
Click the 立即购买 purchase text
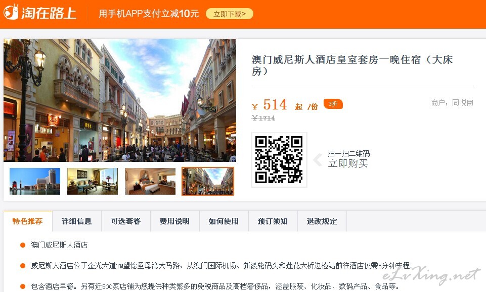click(348, 163)
